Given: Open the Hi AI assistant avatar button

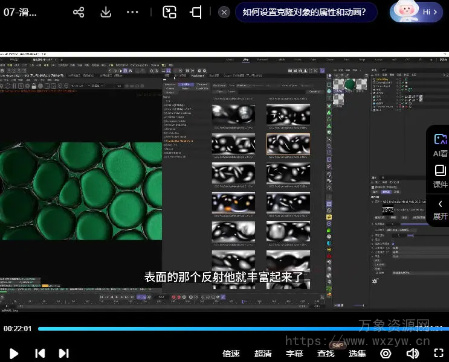Looking at the screenshot, I should (417, 12).
